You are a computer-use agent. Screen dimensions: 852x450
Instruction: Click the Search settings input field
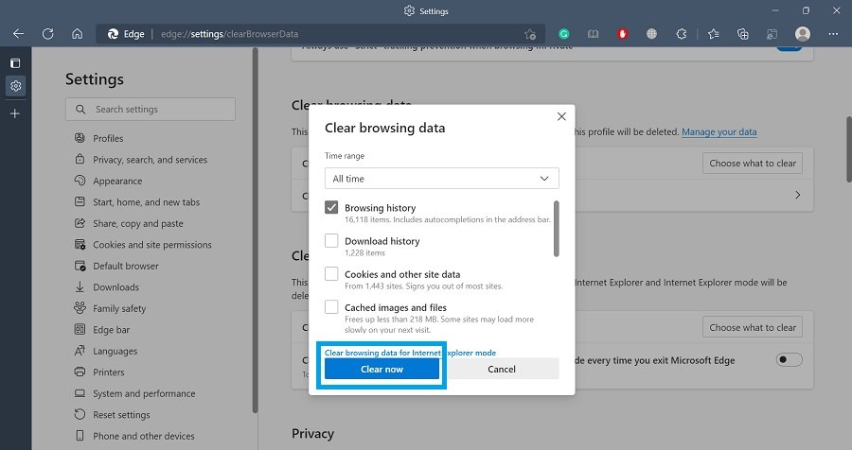pos(151,109)
